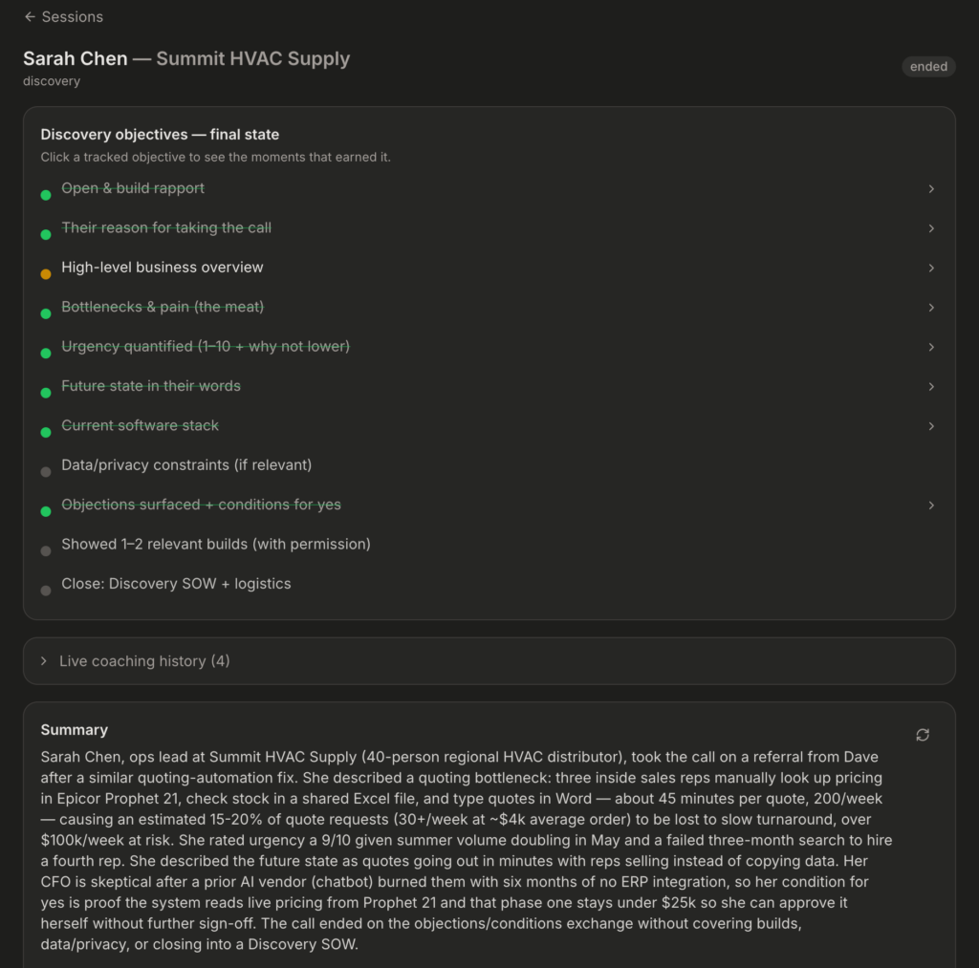The height and width of the screenshot is (968, 979).
Task: Click gray status dot for 'Showed 1–2 relevant builds'
Action: [46, 551]
